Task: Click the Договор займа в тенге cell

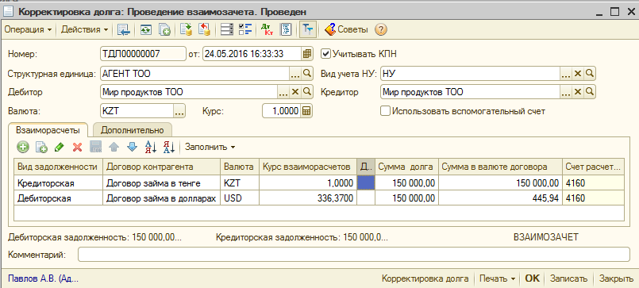Action: click(x=162, y=183)
